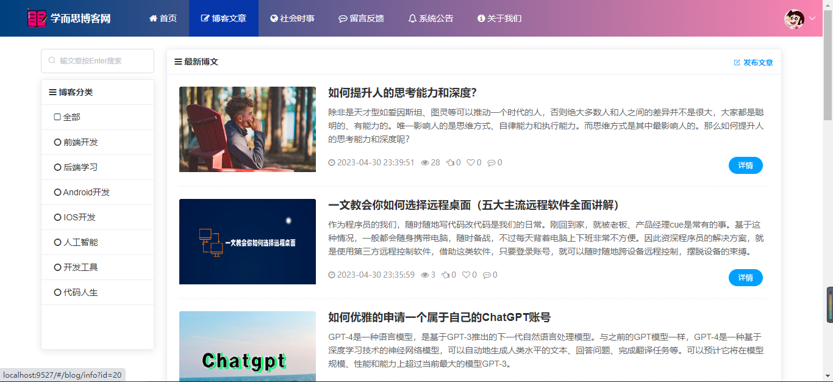
Task: Open article 如何提升人的思考能力和深度?
Action: [402, 93]
